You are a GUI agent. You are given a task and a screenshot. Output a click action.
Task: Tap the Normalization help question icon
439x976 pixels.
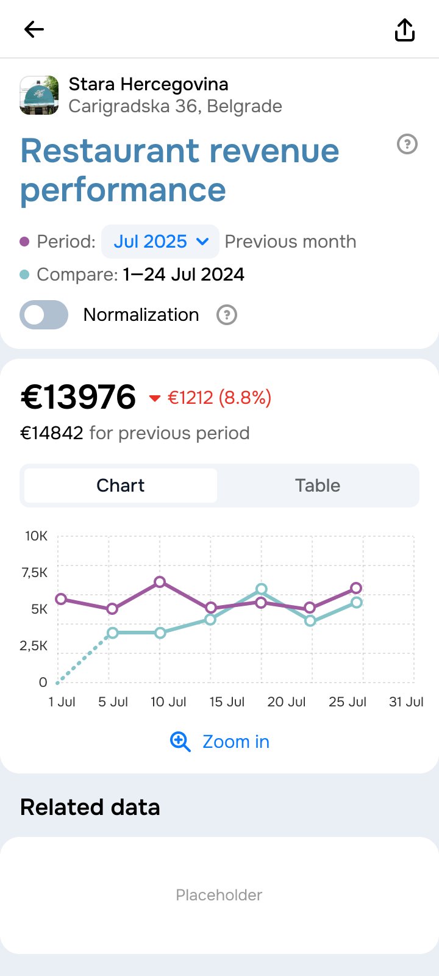(x=227, y=315)
